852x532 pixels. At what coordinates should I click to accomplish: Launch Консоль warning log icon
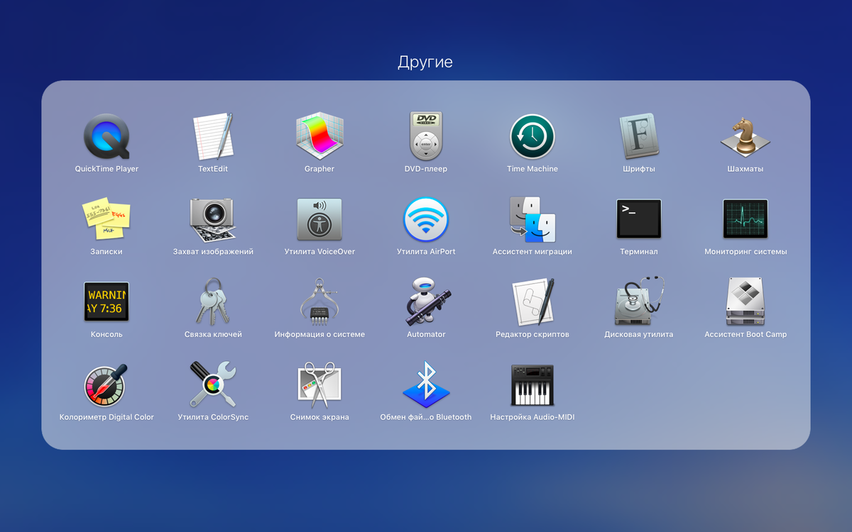[x=106, y=301]
